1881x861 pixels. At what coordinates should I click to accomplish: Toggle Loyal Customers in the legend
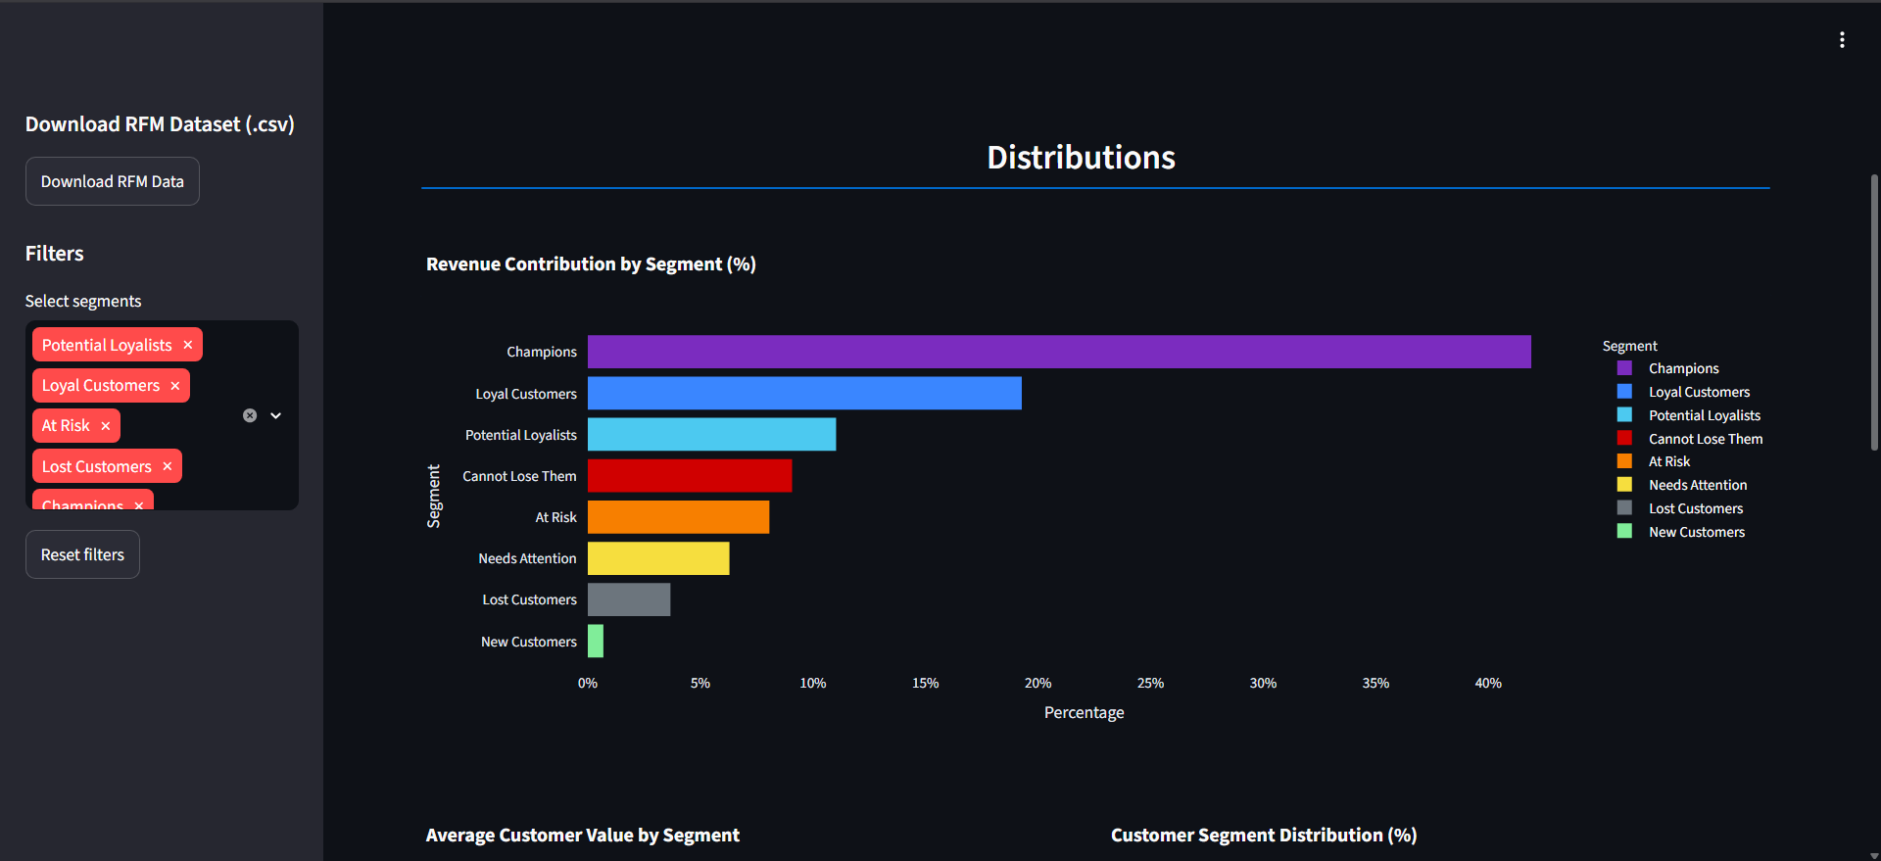[x=1683, y=392]
